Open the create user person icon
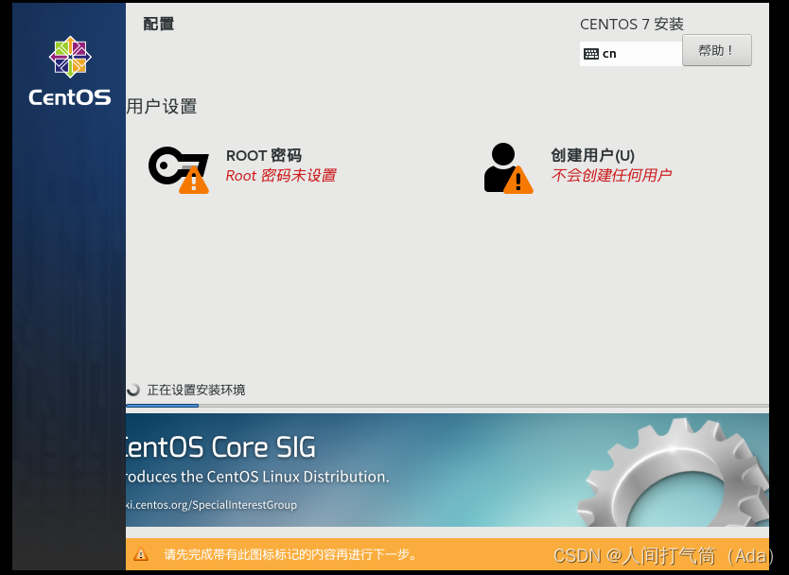 508,168
